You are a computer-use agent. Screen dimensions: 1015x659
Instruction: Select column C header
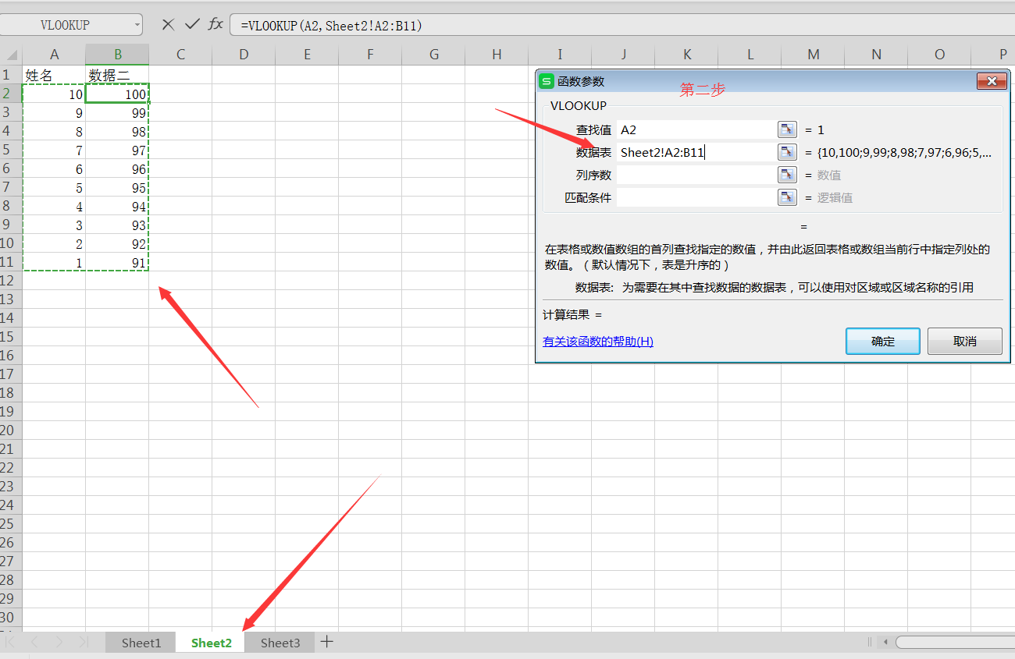click(180, 55)
